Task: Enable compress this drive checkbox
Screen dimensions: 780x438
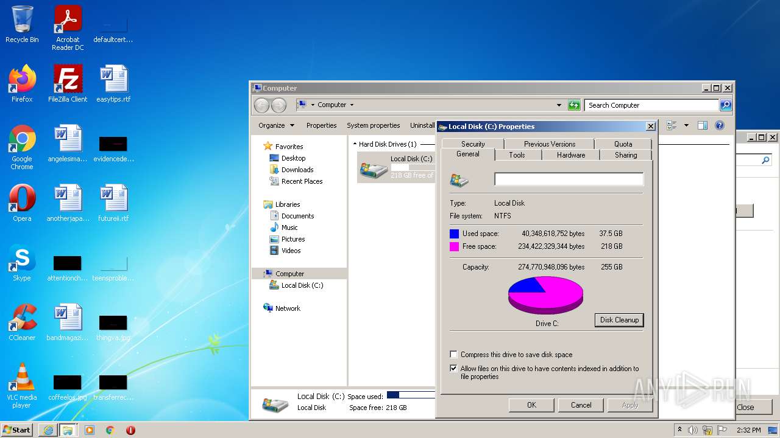Action: click(x=453, y=355)
